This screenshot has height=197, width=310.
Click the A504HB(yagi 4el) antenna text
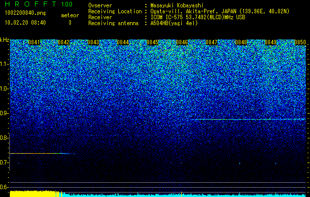click(174, 23)
